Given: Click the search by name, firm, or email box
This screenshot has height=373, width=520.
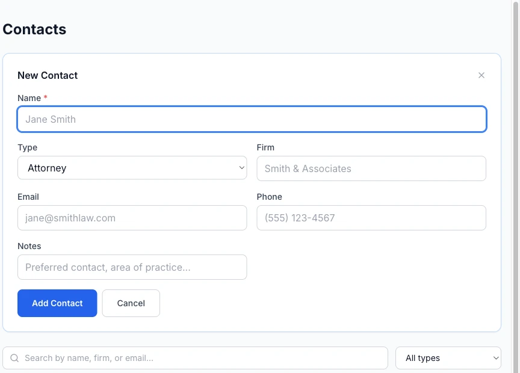Looking at the screenshot, I should point(196,358).
